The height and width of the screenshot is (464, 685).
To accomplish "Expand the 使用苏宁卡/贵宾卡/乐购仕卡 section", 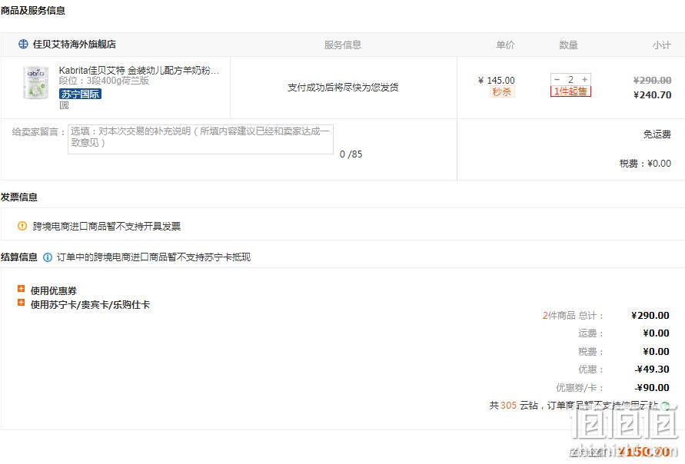I will [x=21, y=303].
